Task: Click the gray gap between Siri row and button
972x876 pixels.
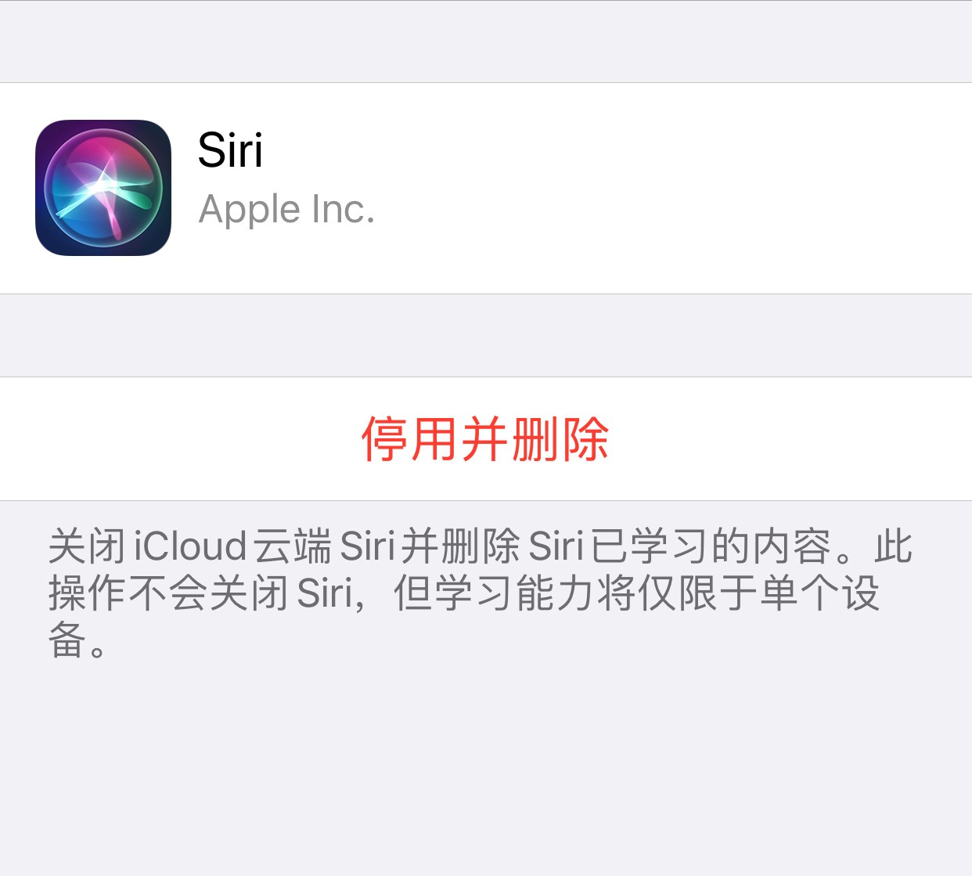Action: (x=485, y=336)
